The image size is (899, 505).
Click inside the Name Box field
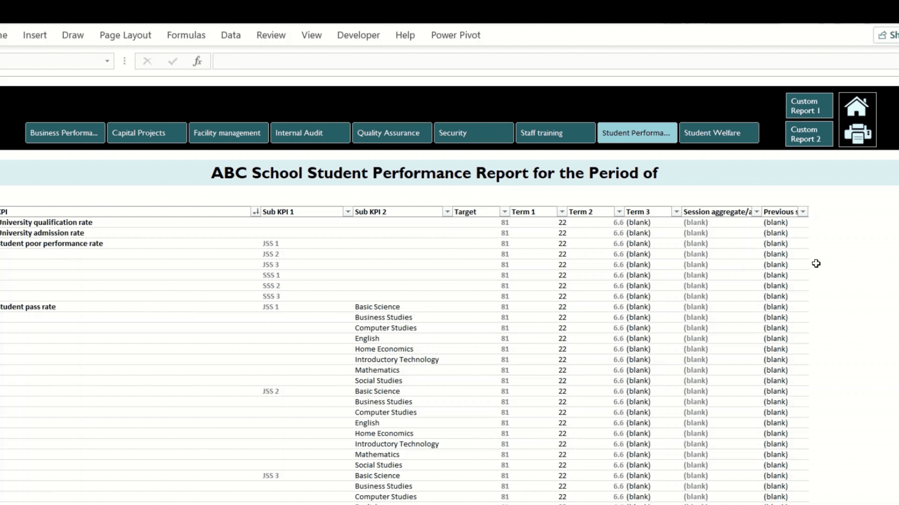[51, 61]
